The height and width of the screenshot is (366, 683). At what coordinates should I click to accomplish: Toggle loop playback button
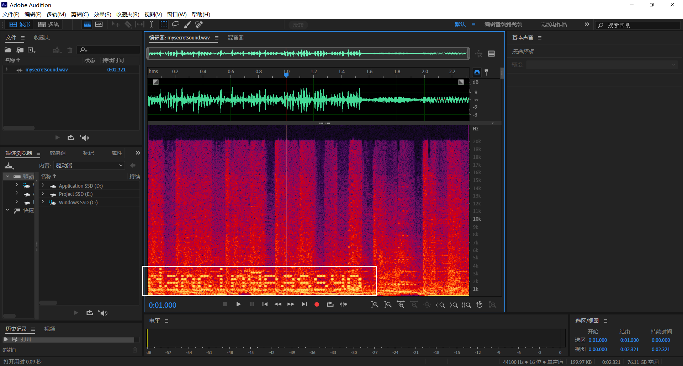click(330, 305)
